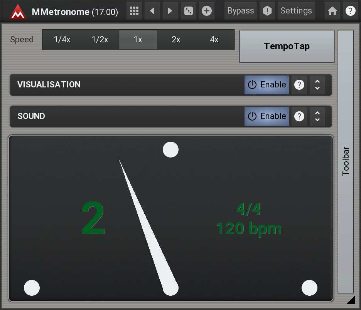Open the home icon
Image resolution: width=361 pixels, height=310 pixels.
tap(332, 11)
